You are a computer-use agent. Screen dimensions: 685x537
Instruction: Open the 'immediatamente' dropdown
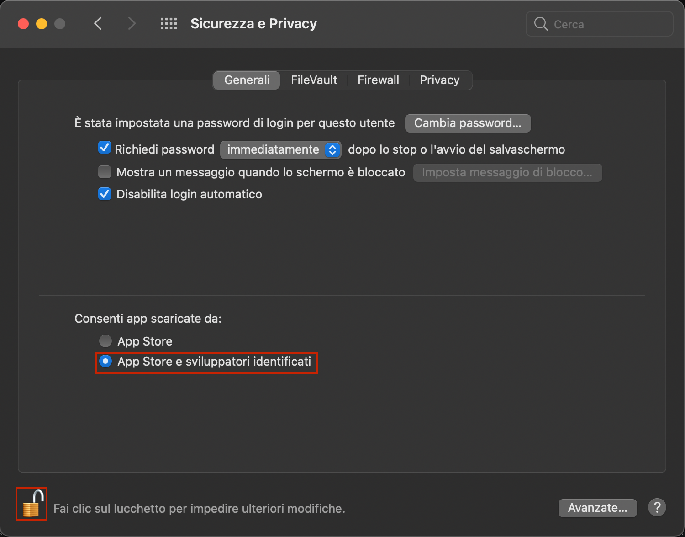click(x=280, y=149)
